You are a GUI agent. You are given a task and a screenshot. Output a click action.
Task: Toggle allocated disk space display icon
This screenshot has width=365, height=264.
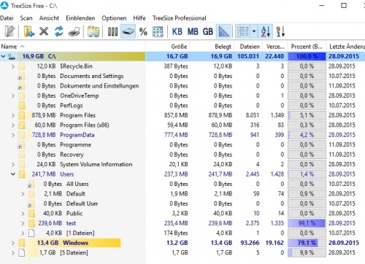pyautogui.click(x=128, y=31)
